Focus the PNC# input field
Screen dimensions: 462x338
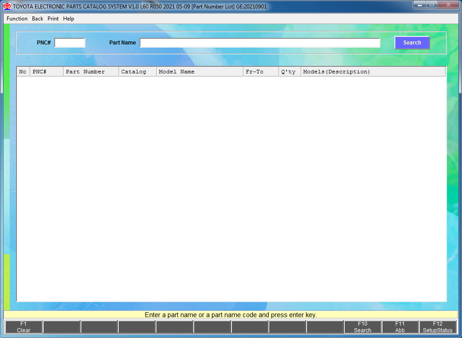coord(70,43)
